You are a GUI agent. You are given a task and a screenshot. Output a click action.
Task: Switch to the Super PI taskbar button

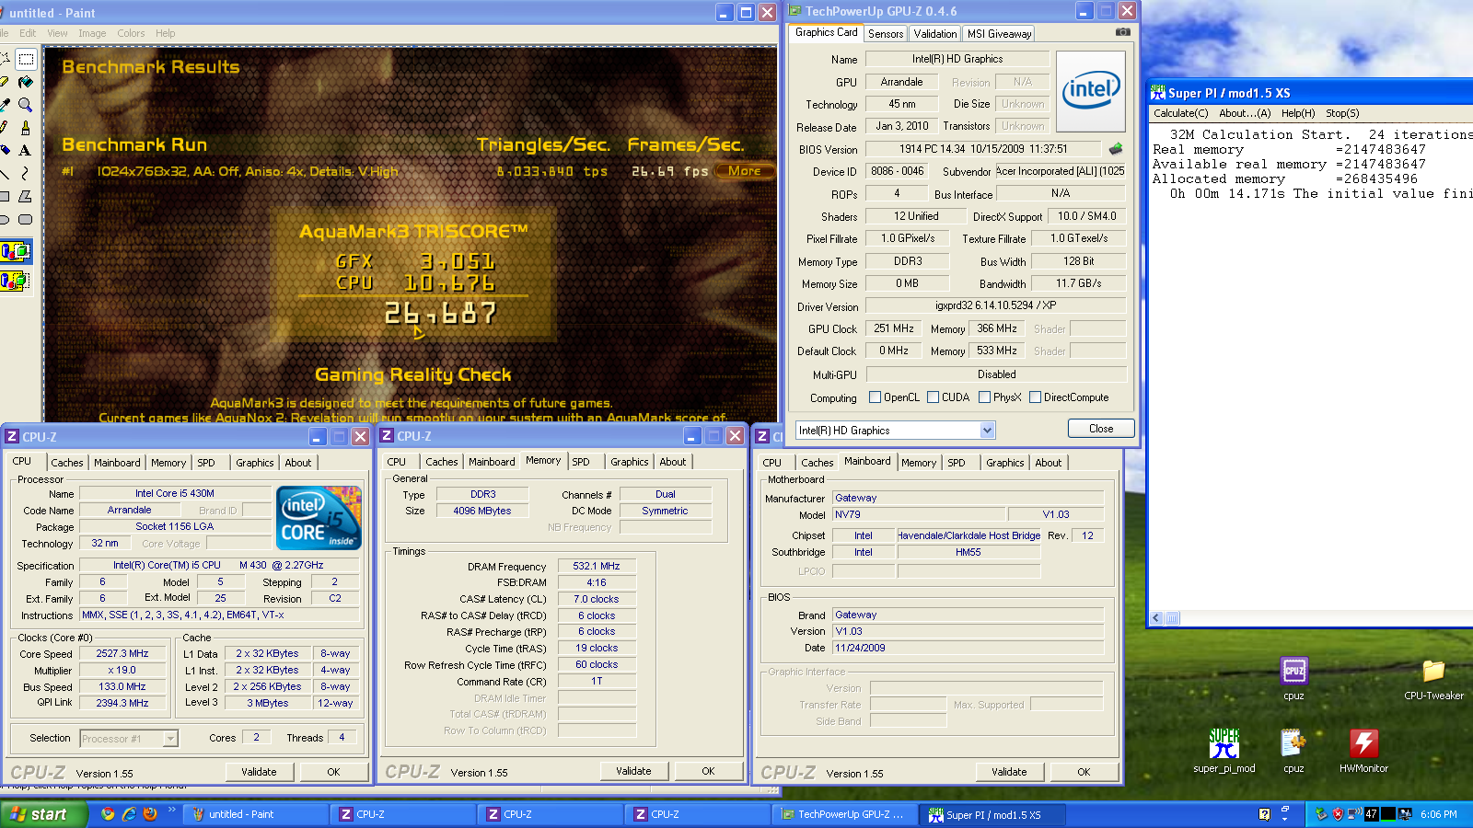point(993,814)
